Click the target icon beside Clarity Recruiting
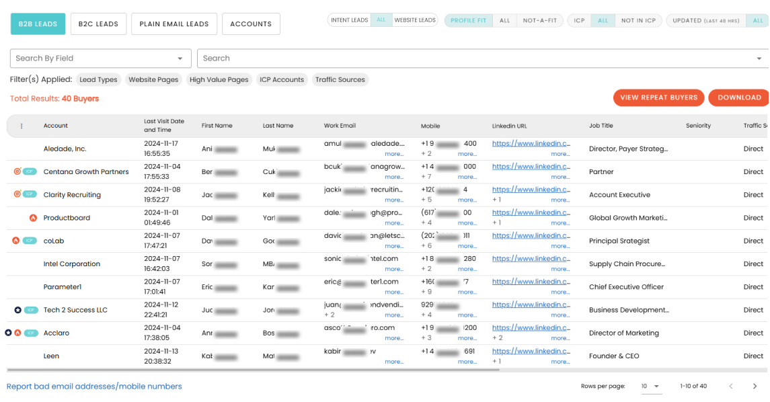The height and width of the screenshot is (402, 770). tap(17, 194)
